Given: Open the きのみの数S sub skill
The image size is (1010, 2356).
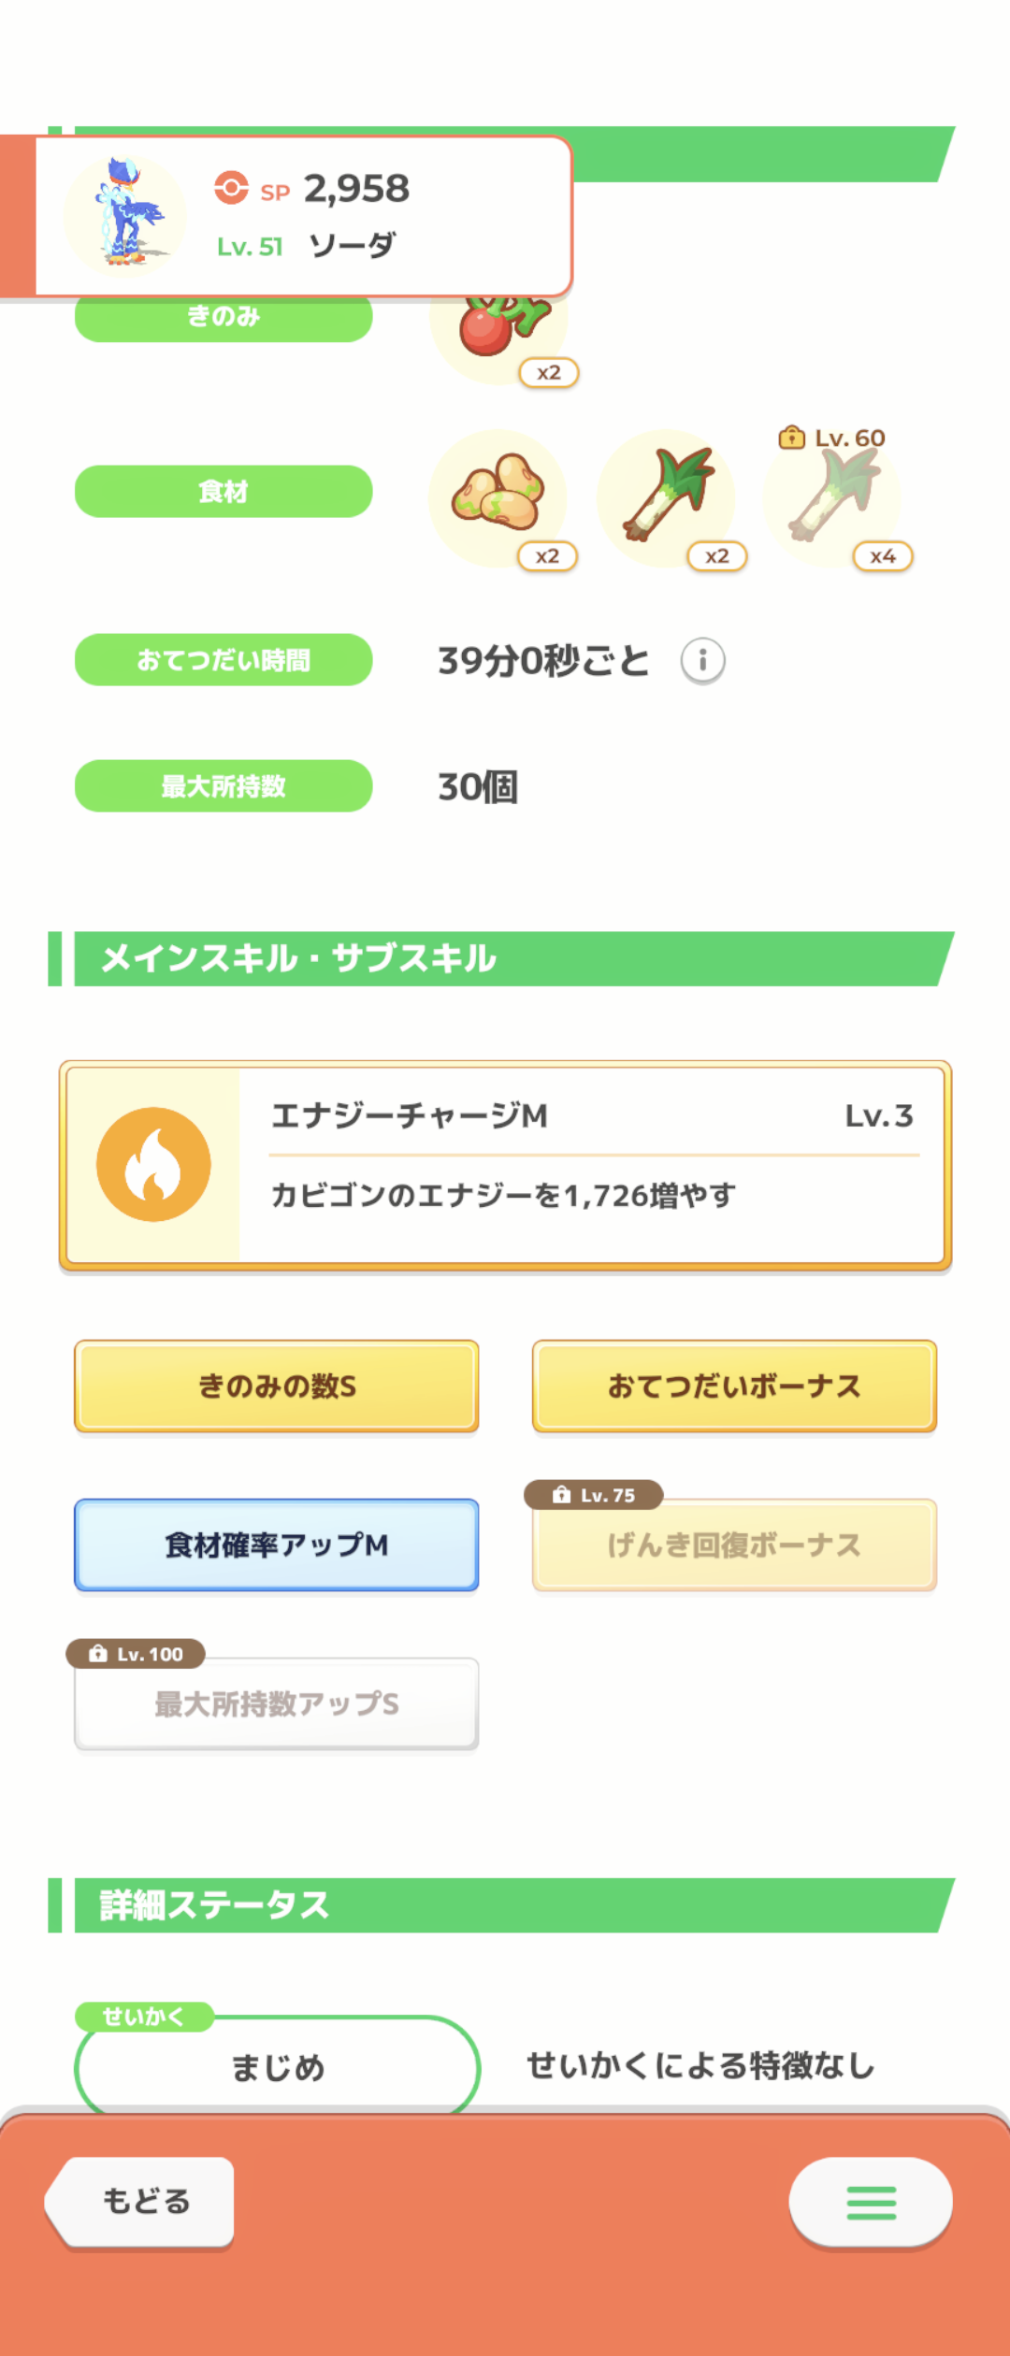Looking at the screenshot, I should tap(277, 1386).
